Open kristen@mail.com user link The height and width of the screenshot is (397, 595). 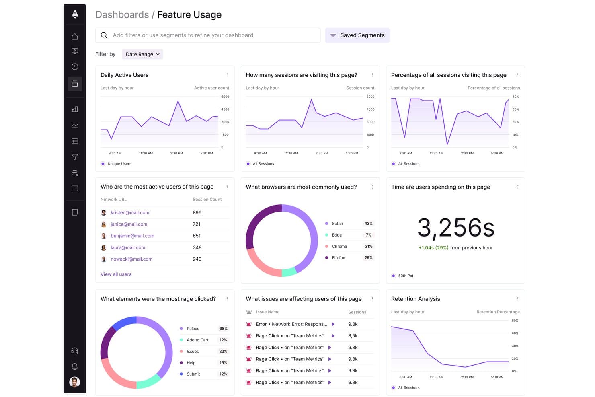pyautogui.click(x=130, y=213)
